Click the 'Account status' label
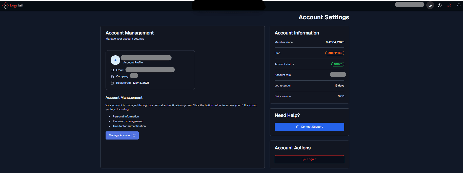463x173 pixels. [x=284, y=64]
